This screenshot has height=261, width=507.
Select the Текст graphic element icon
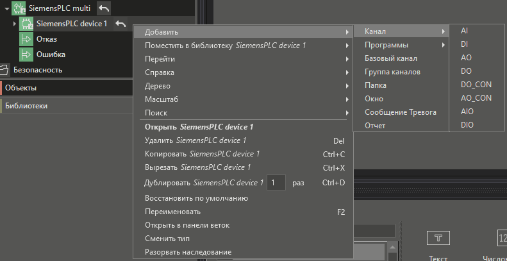click(438, 238)
